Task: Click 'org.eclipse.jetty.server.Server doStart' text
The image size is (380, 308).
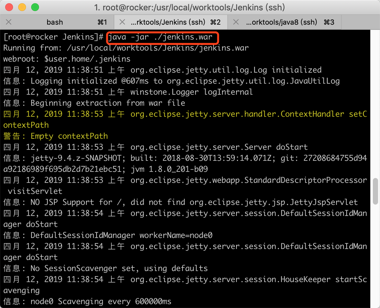Action: pyautogui.click(x=219, y=147)
